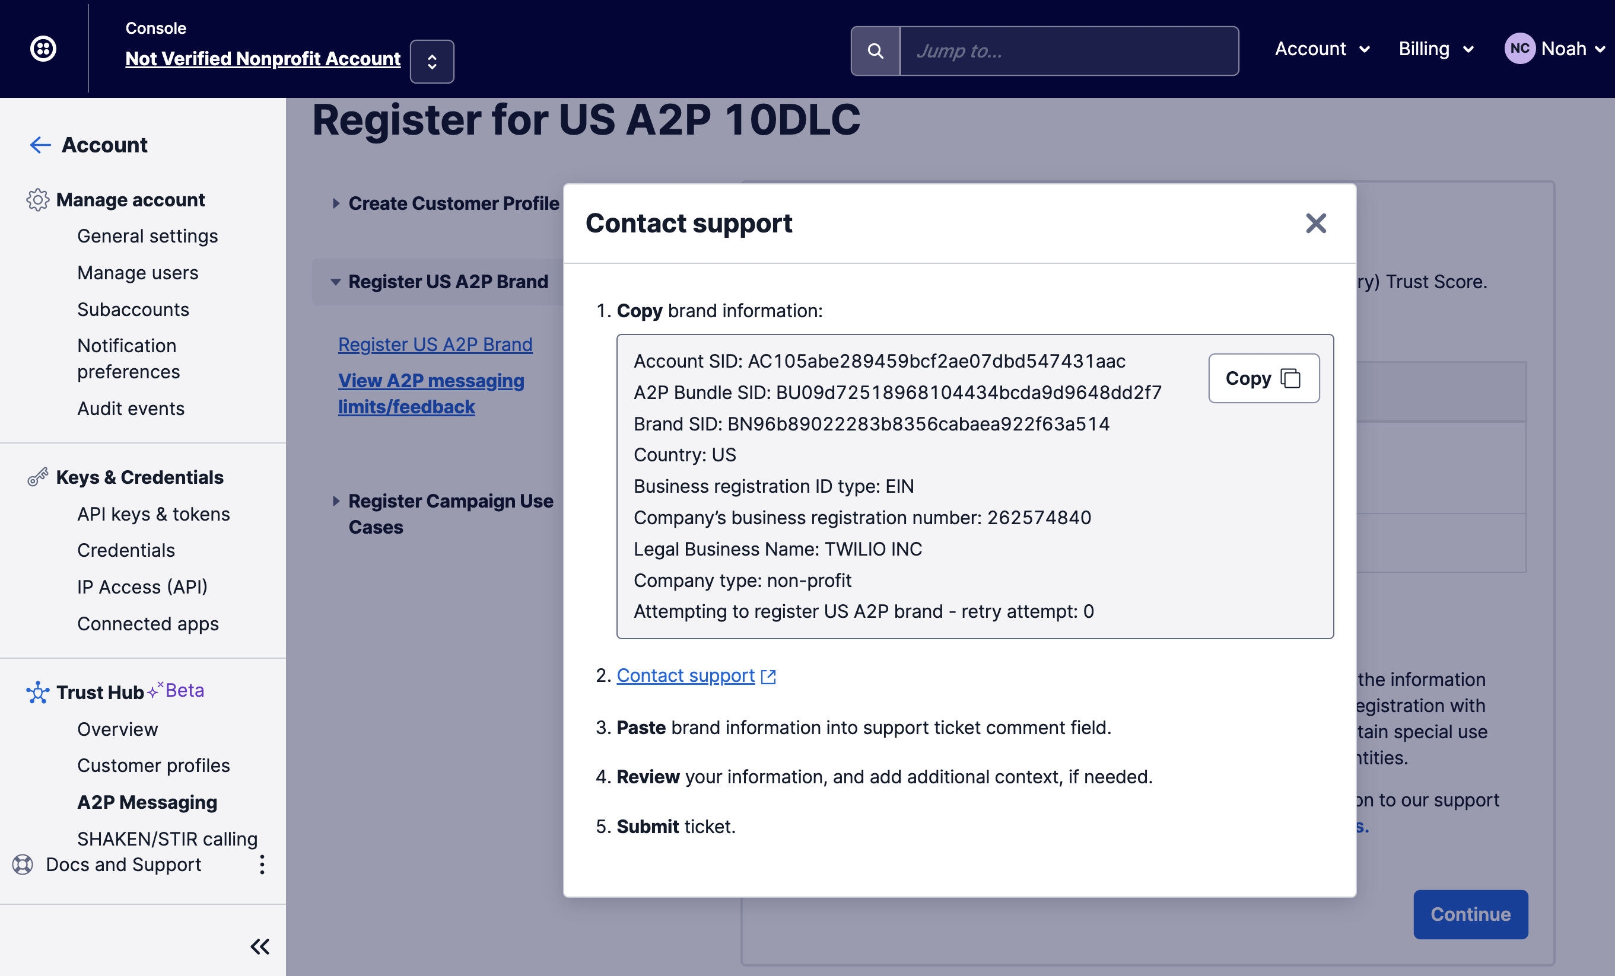Image resolution: width=1615 pixels, height=976 pixels.
Task: Click the Trust Hub icon
Action: 37,693
